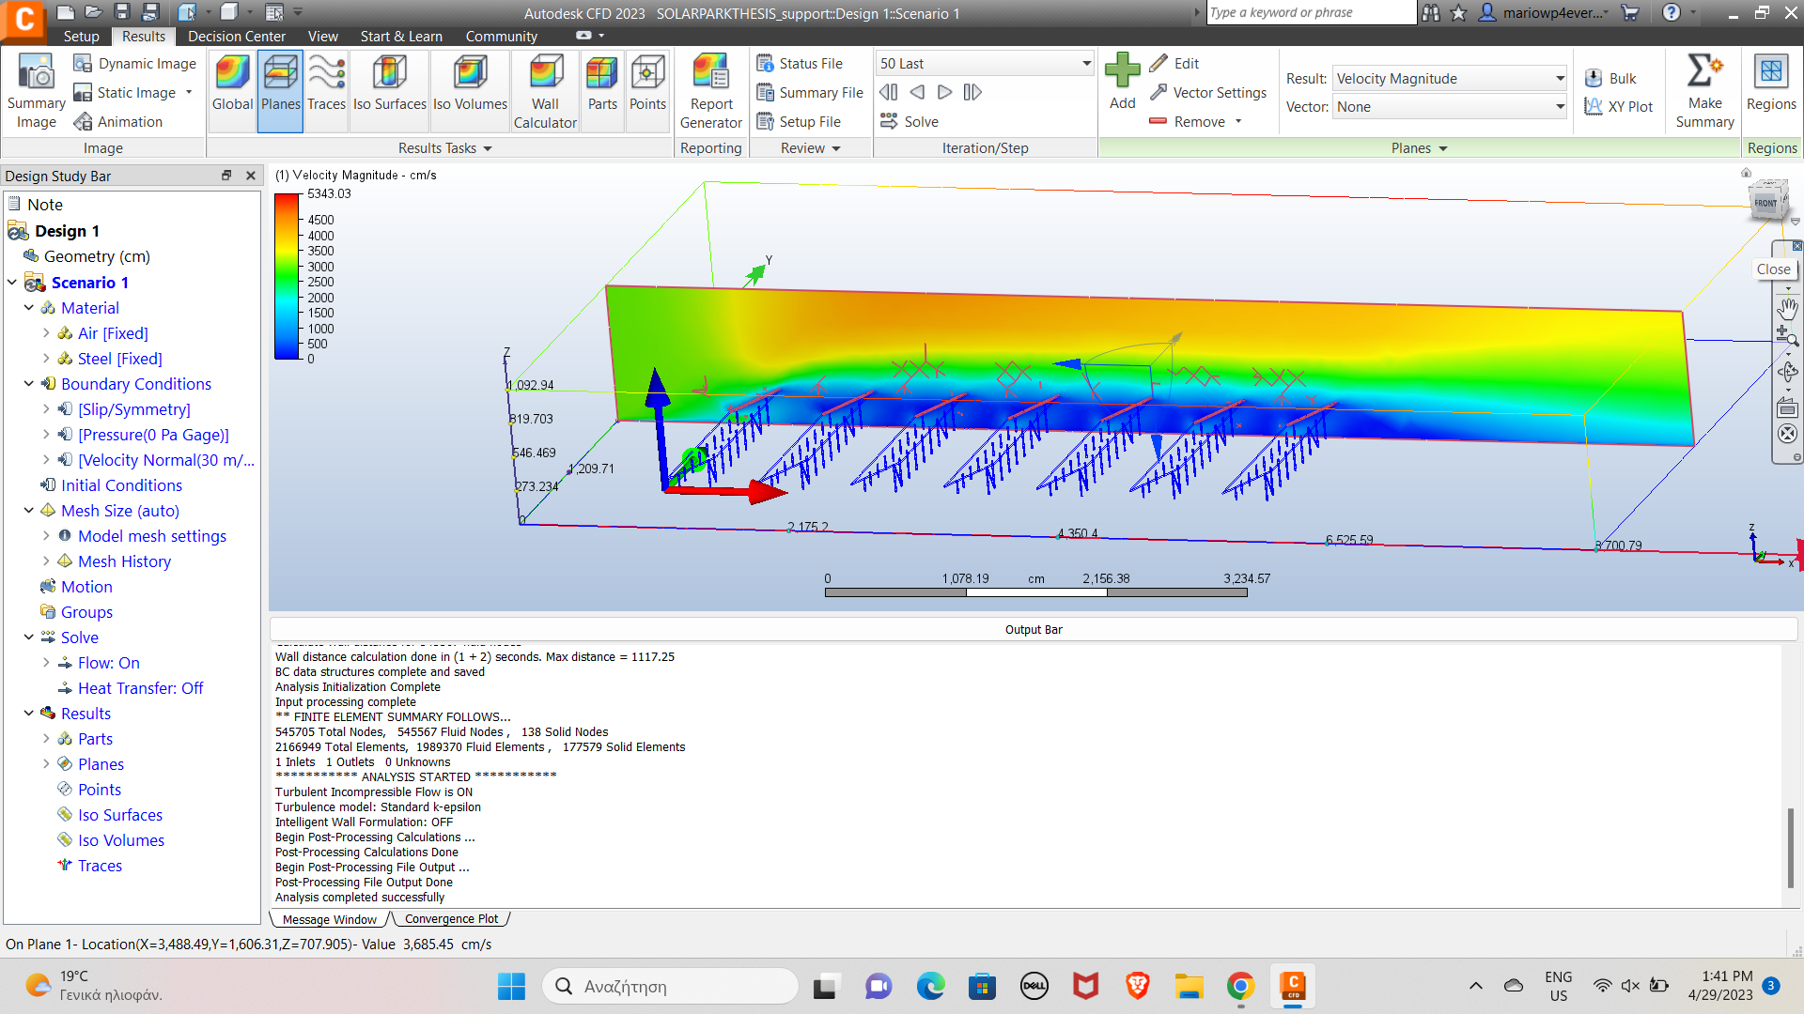Click Make Summary

click(x=1703, y=89)
